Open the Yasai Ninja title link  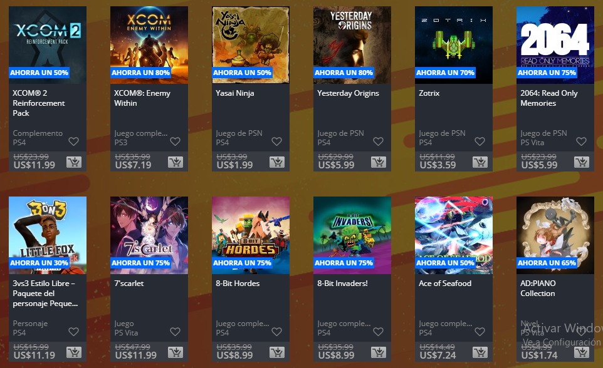(x=234, y=93)
